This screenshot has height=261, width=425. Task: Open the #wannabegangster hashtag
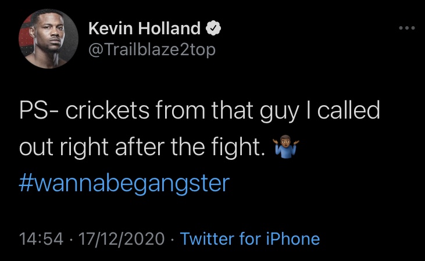pos(124,184)
